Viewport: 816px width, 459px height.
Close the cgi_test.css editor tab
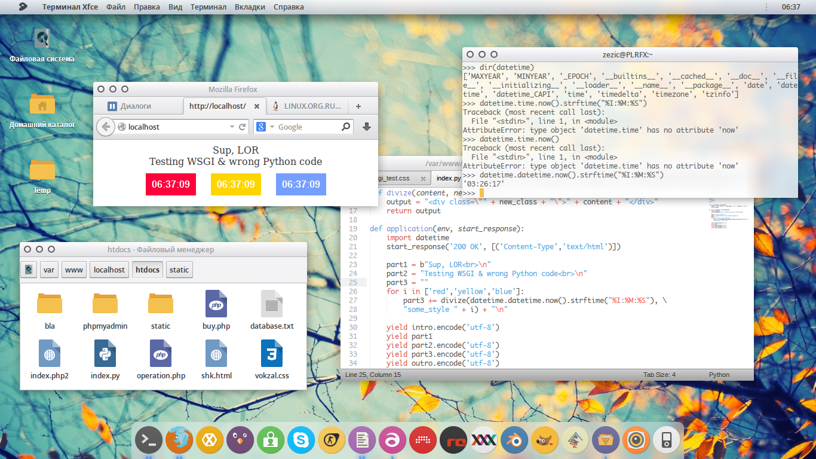tap(423, 178)
